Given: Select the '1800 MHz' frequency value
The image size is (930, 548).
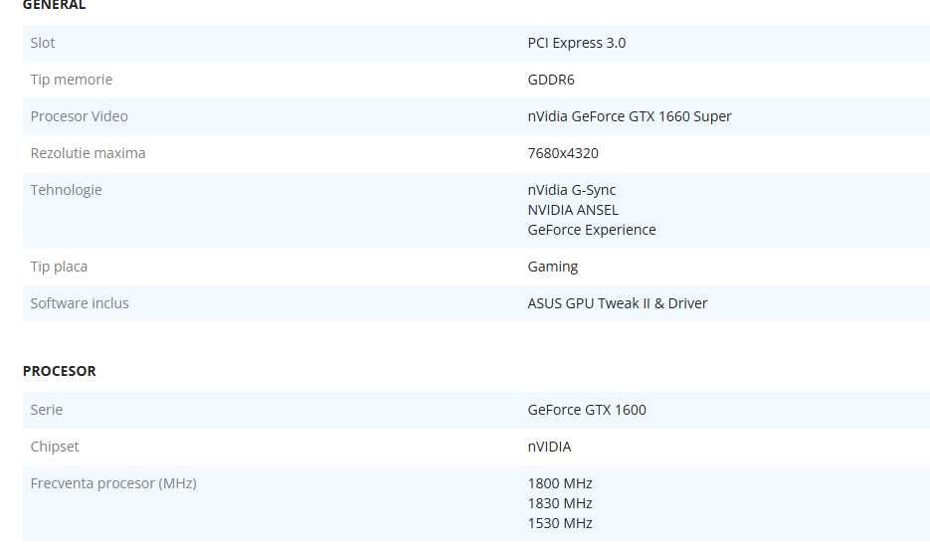Looking at the screenshot, I should coord(560,483).
